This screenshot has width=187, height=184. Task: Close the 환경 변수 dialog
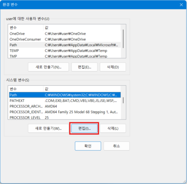pos(181,5)
